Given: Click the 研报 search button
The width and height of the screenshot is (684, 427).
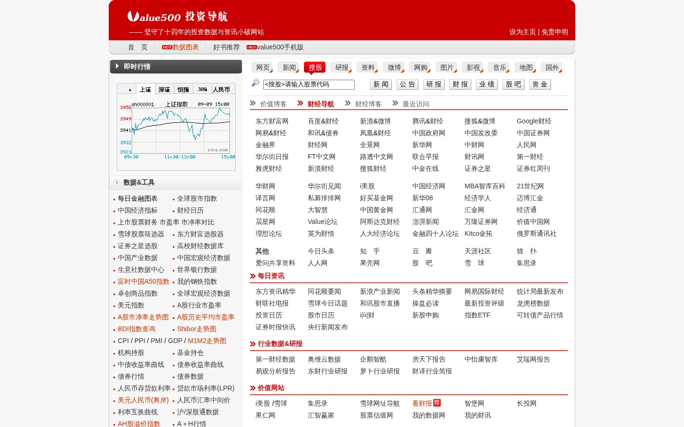Looking at the screenshot, I should pyautogui.click(x=434, y=84).
